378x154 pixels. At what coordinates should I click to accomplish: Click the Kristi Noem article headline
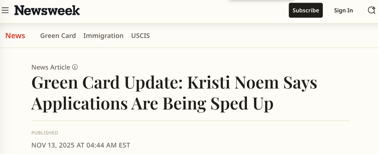coord(174,93)
